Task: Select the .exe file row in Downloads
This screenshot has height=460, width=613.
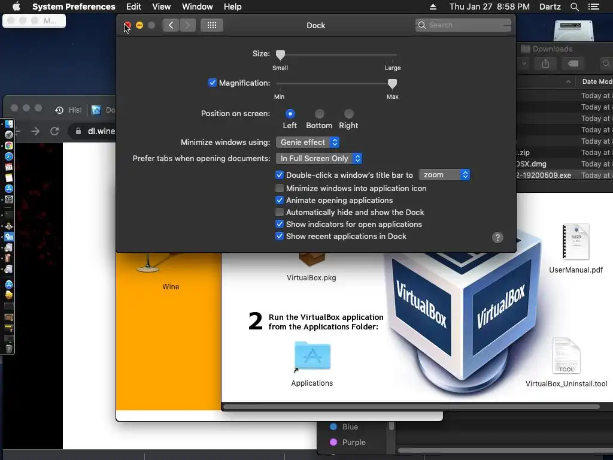Action: tap(565, 175)
